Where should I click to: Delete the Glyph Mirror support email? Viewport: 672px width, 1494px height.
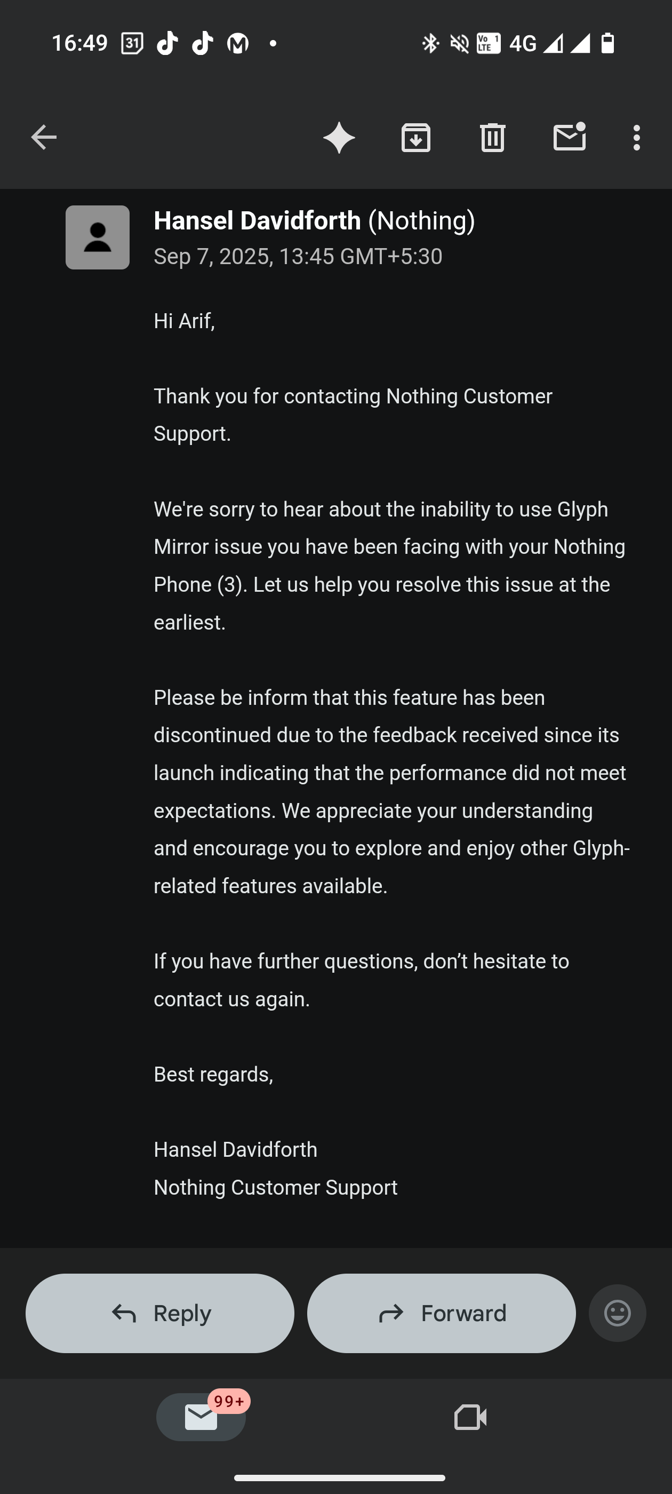pyautogui.click(x=492, y=137)
